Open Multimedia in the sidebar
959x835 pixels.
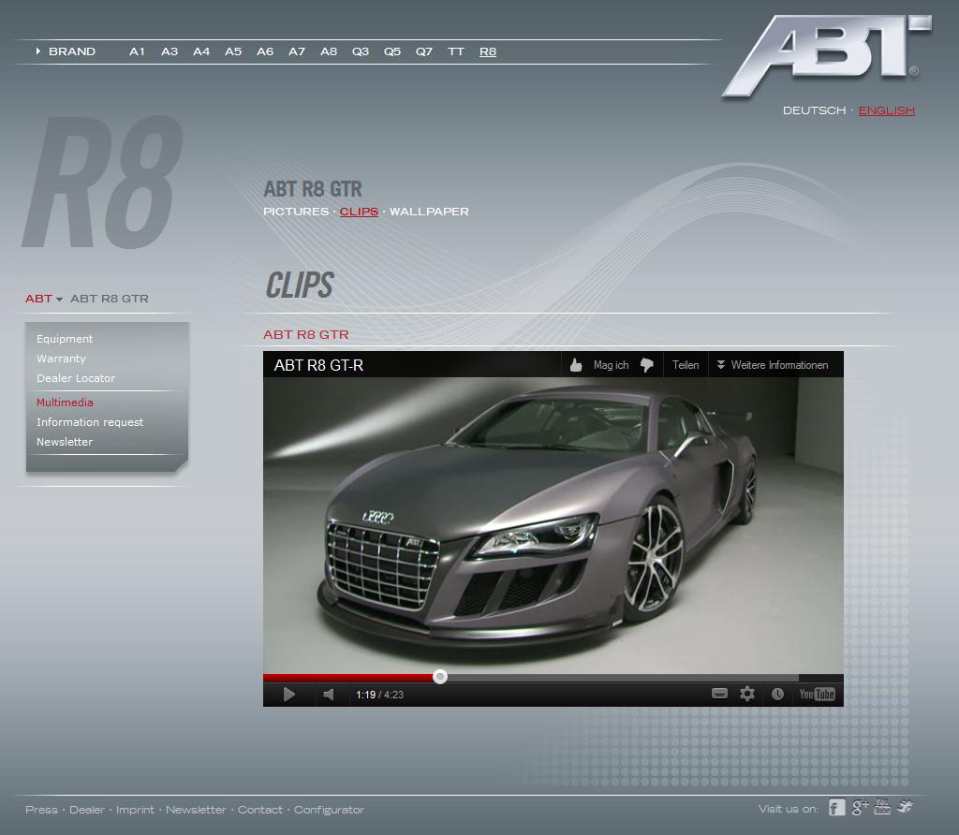pyautogui.click(x=65, y=403)
